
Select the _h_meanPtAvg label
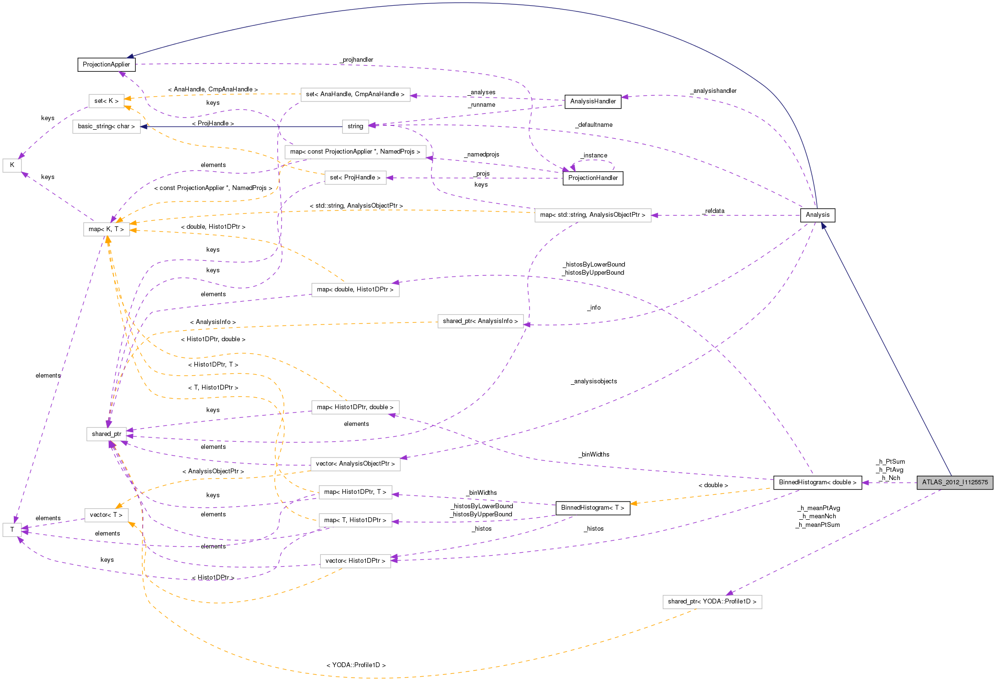tap(818, 508)
